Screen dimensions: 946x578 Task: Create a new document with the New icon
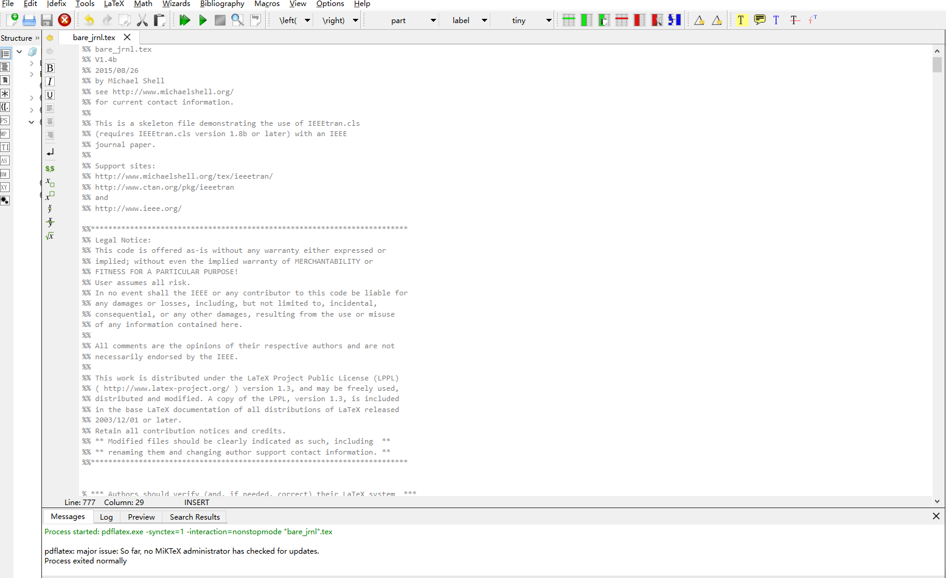click(12, 20)
